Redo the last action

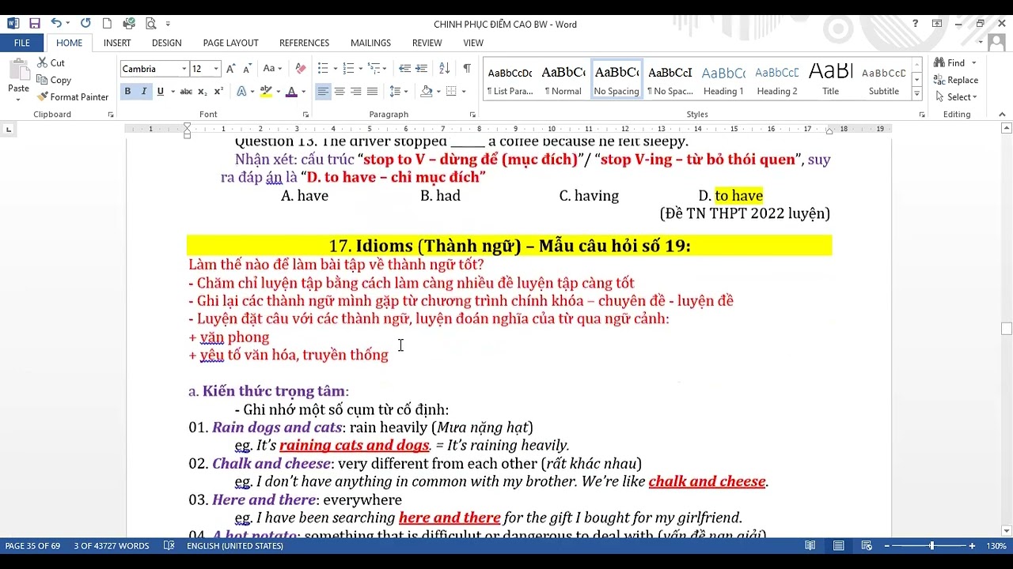coord(85,24)
